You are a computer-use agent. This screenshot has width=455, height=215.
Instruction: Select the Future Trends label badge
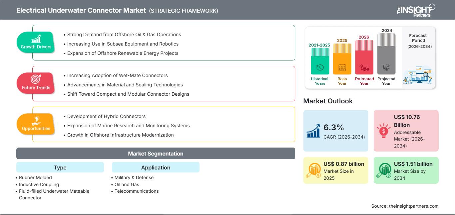36,83
